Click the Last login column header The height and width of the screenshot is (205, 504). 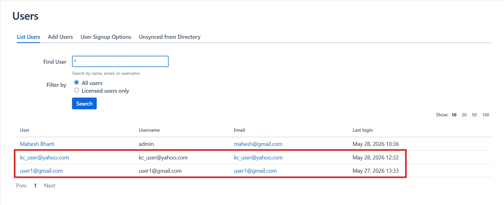tap(363, 130)
